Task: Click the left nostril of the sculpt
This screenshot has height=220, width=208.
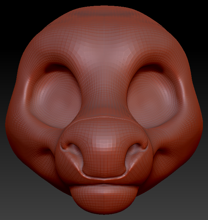Action: coord(75,154)
